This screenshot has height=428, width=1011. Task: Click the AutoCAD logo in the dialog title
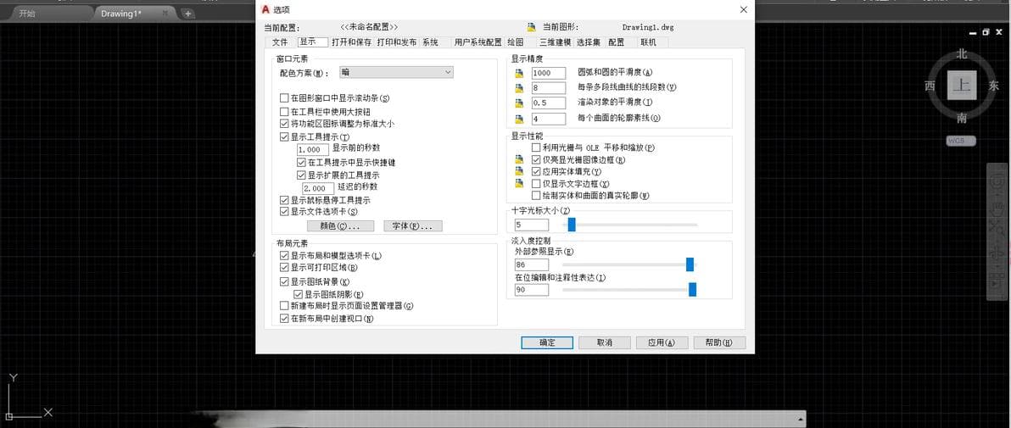click(265, 9)
